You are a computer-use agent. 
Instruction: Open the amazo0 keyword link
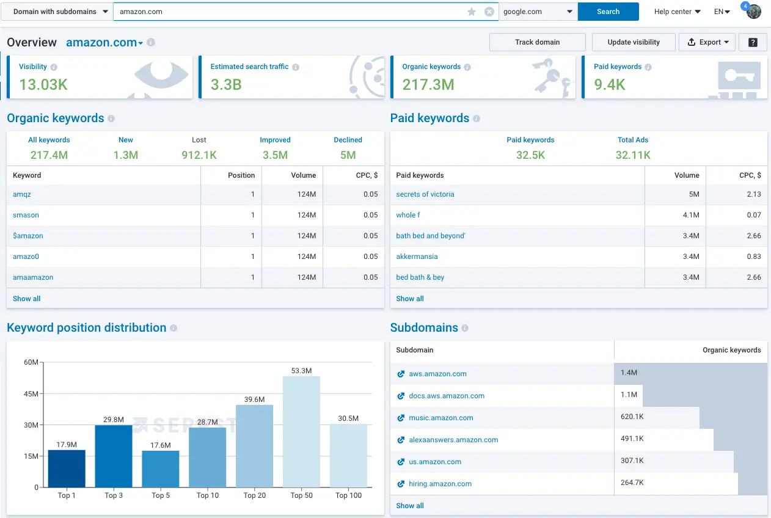[x=26, y=257]
